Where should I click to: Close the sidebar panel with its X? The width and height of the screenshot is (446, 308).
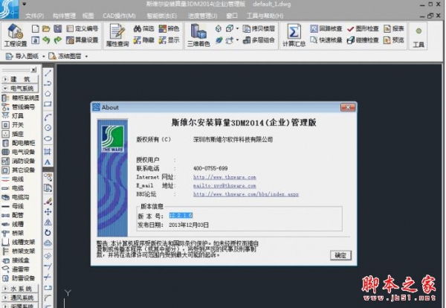pos(34,69)
